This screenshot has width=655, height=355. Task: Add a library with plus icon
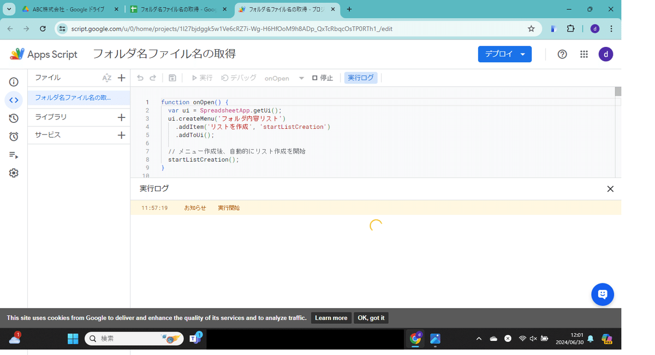click(121, 117)
